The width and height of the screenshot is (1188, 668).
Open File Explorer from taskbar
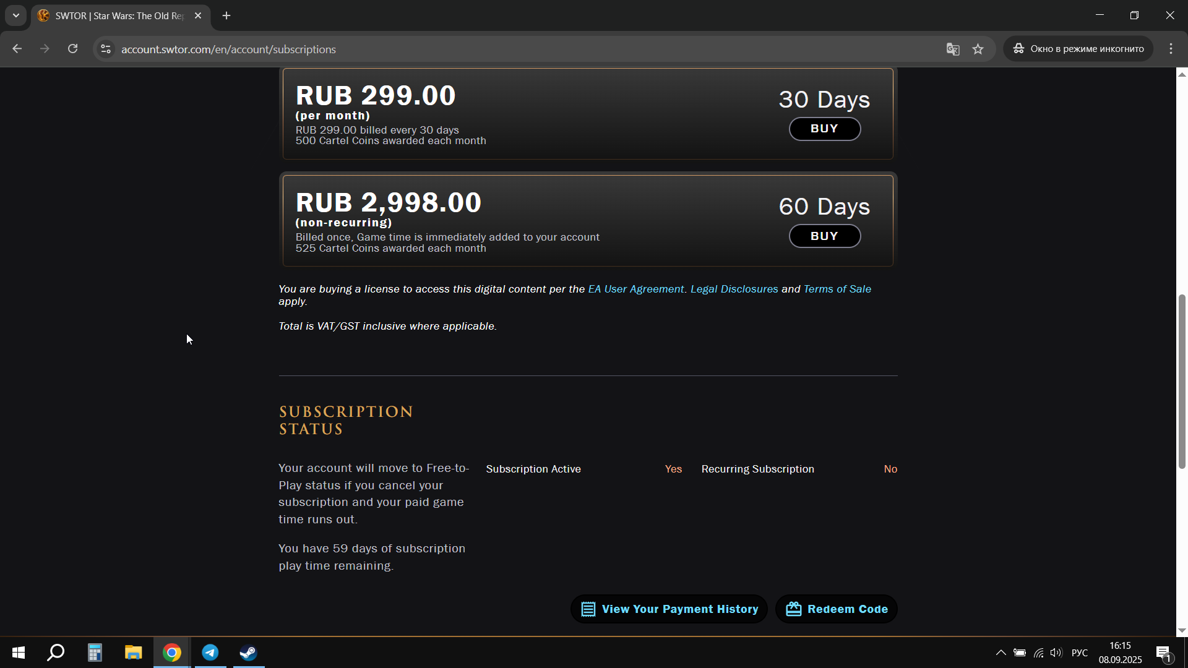pyautogui.click(x=133, y=653)
